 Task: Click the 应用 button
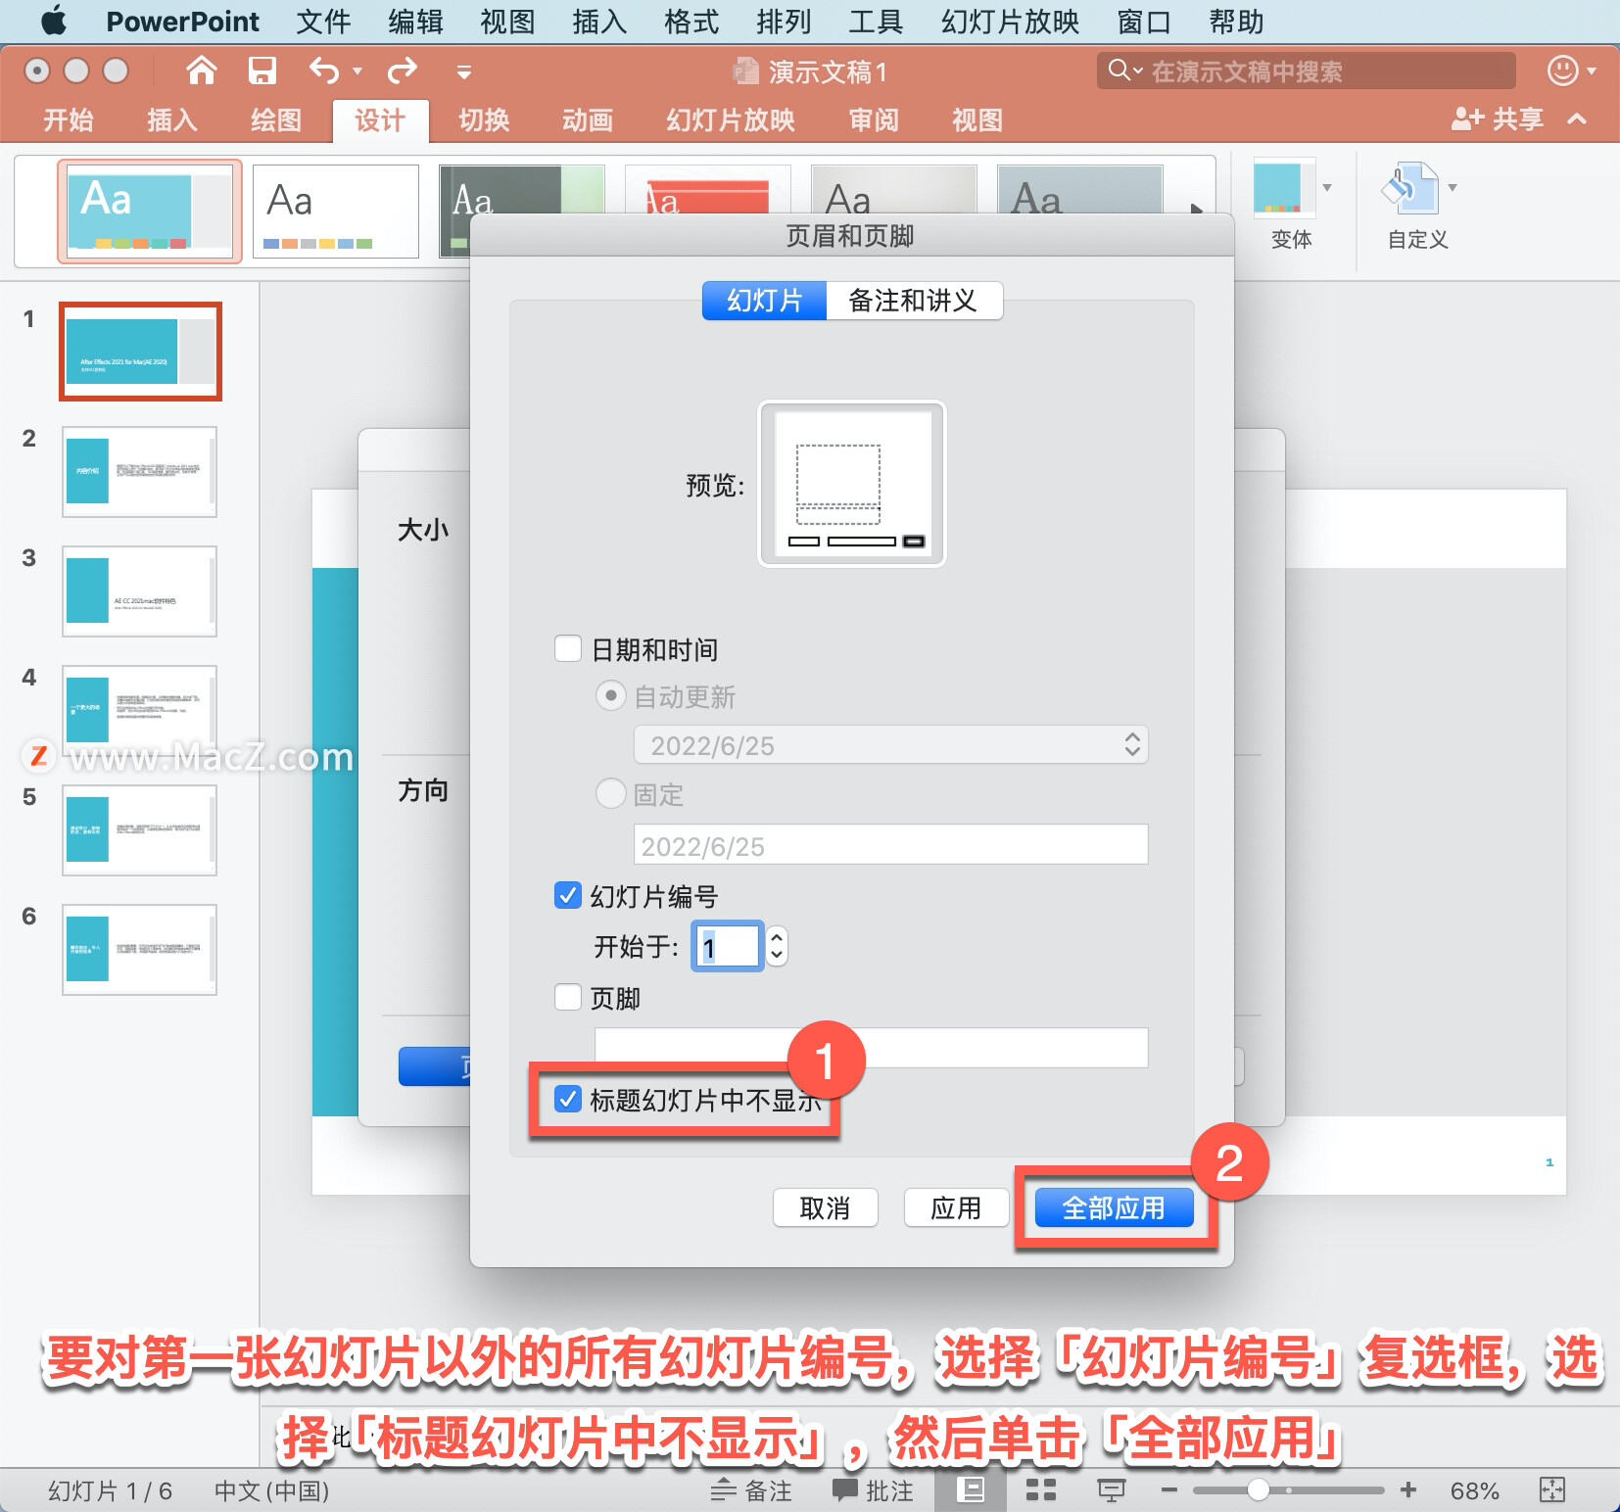(x=956, y=1207)
